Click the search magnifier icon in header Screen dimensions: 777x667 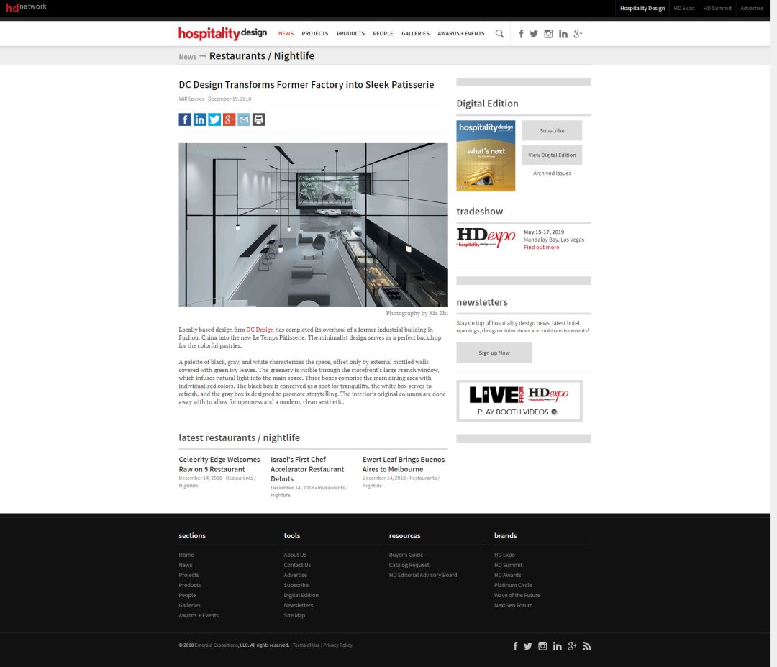tap(499, 34)
